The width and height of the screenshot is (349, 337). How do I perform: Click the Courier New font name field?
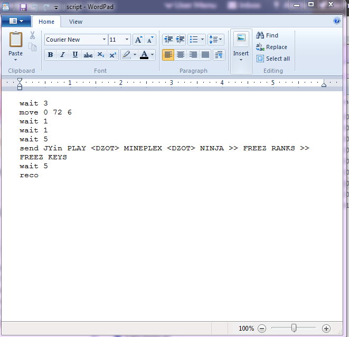point(73,40)
